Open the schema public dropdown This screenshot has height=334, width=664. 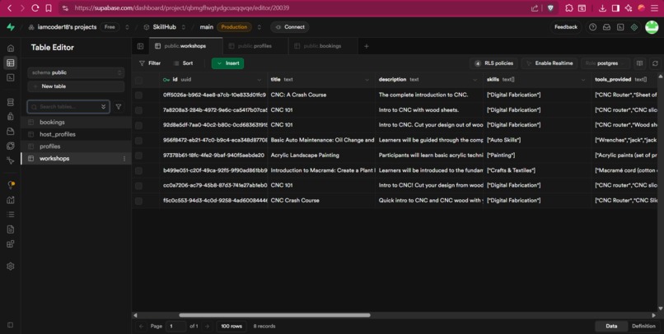[77, 72]
